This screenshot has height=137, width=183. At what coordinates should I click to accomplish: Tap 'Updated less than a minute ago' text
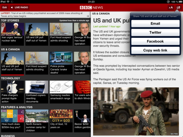click(x=74, y=20)
